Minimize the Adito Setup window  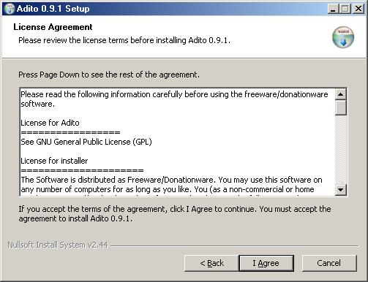[x=333, y=9]
